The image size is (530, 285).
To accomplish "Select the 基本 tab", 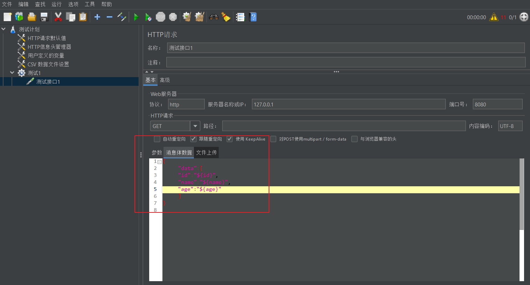I will pos(151,80).
